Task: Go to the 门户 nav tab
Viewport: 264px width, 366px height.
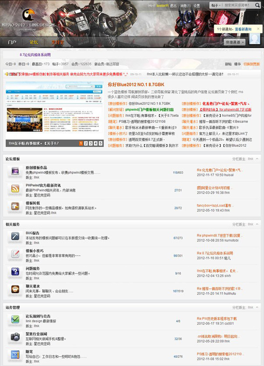Action: click(x=12, y=42)
